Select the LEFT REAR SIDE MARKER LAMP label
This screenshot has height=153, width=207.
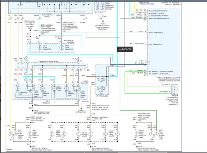[36, 134]
